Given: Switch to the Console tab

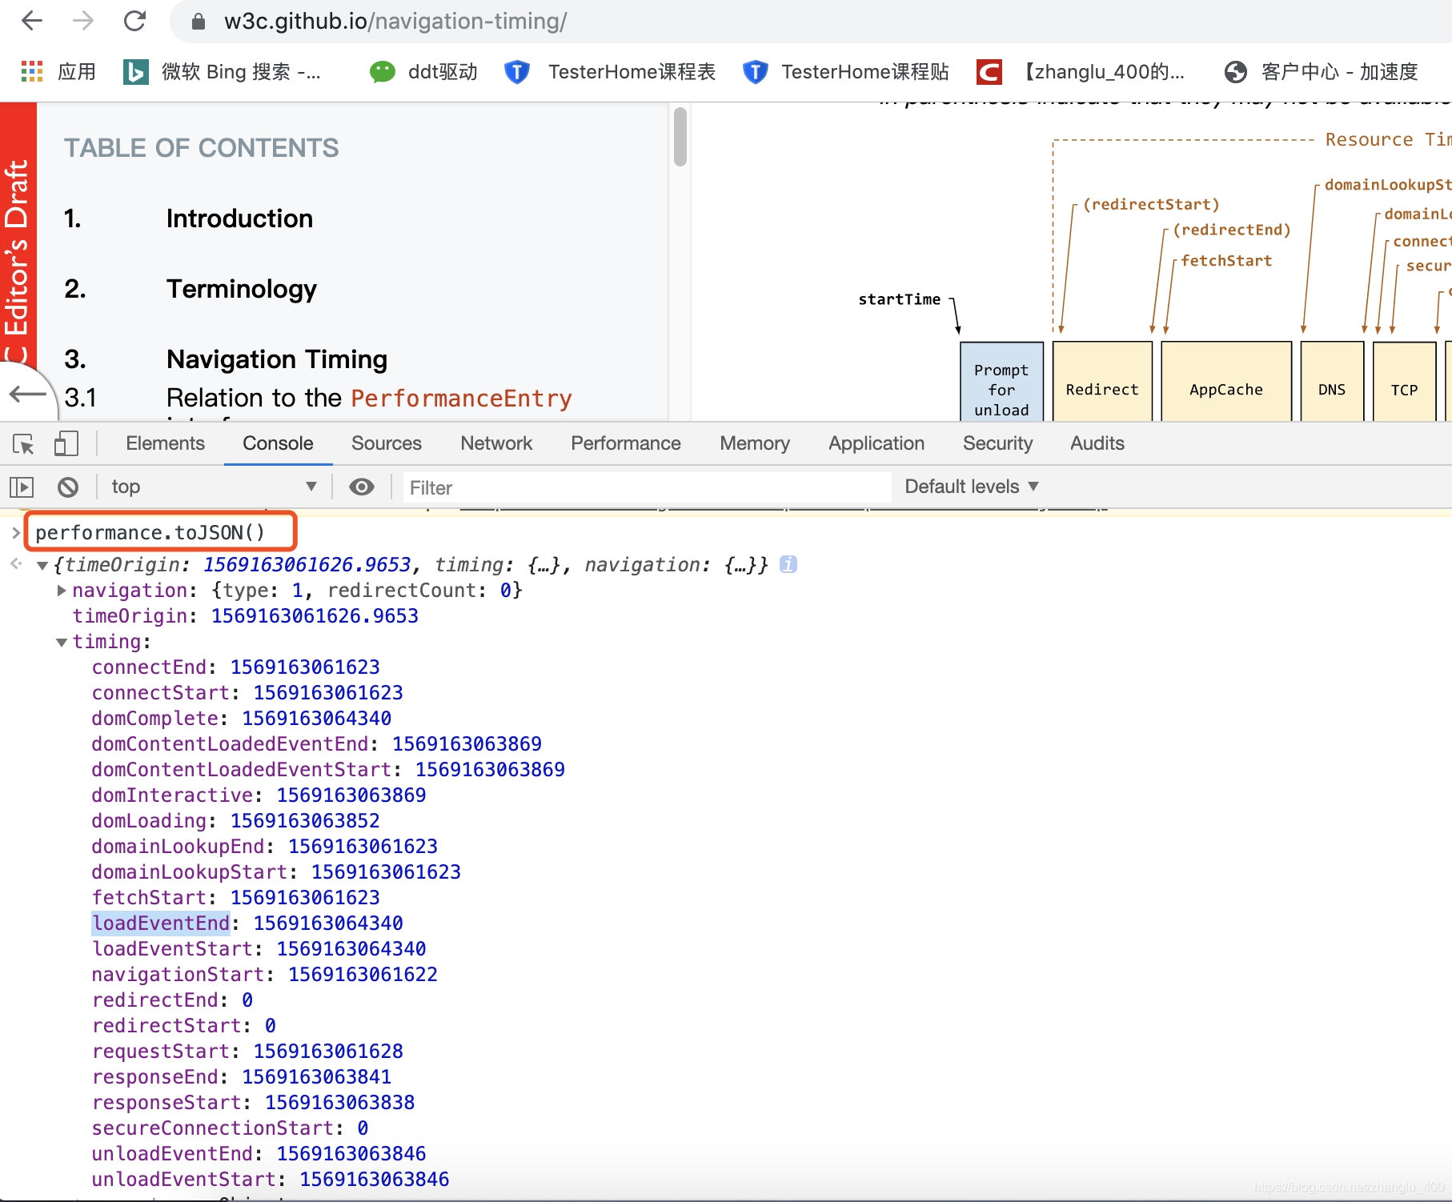Looking at the screenshot, I should coord(278,443).
